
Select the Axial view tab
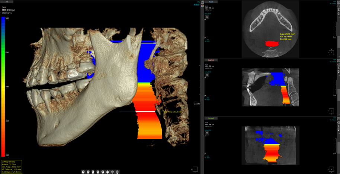211,2
